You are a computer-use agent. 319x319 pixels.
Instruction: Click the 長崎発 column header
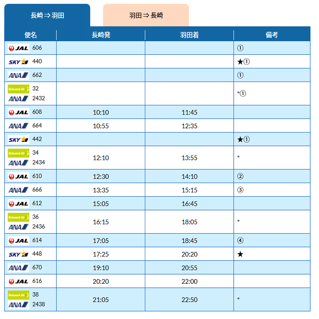click(101, 35)
